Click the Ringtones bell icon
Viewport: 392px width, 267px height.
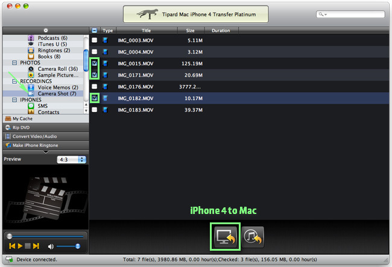pyautogui.click(x=31, y=50)
